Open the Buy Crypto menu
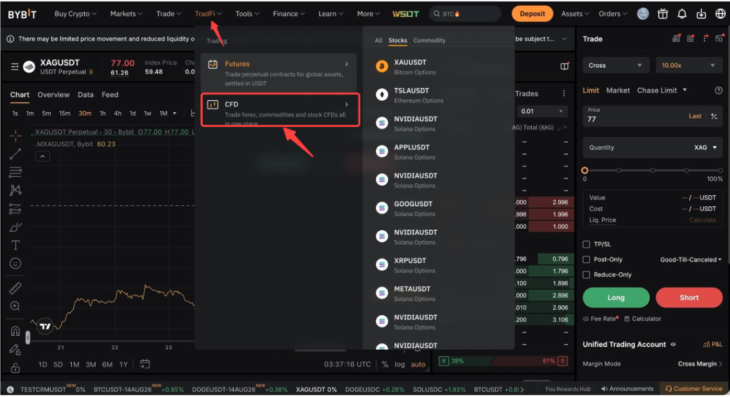 click(75, 14)
